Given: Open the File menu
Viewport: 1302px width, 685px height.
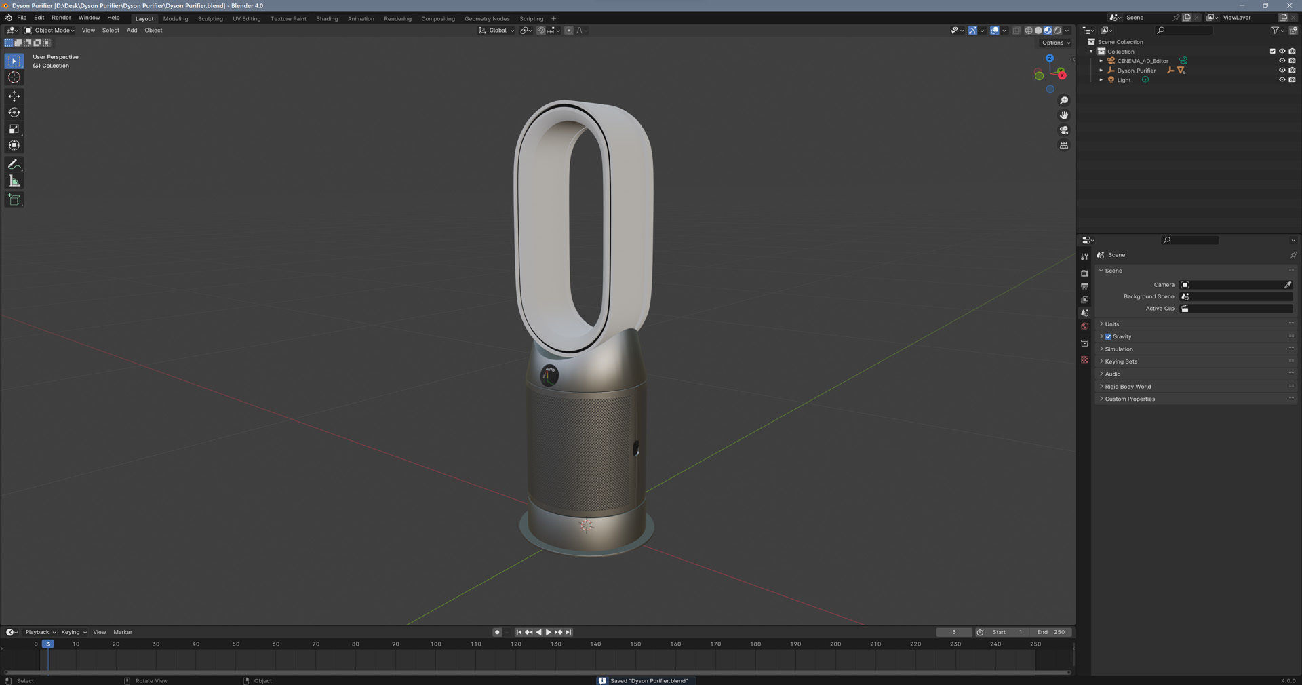Looking at the screenshot, I should [22, 18].
